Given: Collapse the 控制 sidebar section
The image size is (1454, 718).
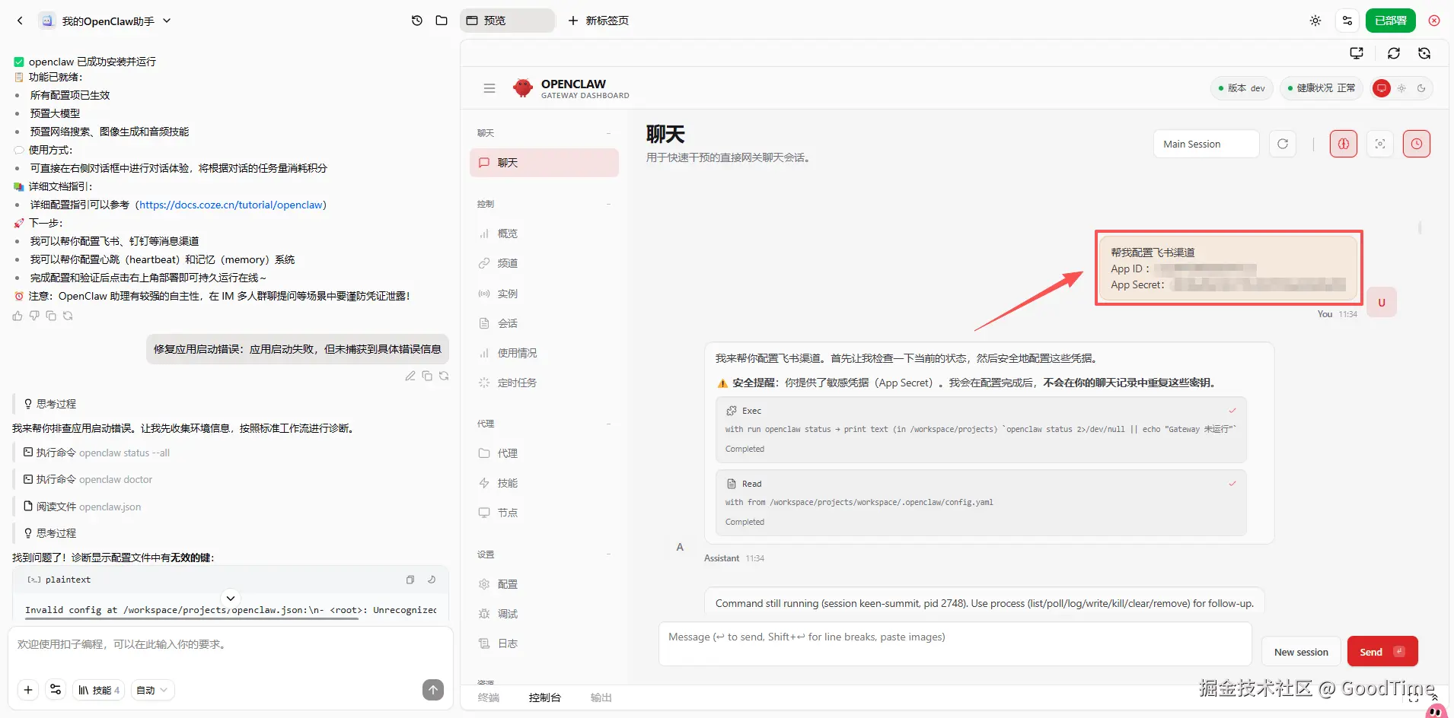Looking at the screenshot, I should [x=609, y=204].
